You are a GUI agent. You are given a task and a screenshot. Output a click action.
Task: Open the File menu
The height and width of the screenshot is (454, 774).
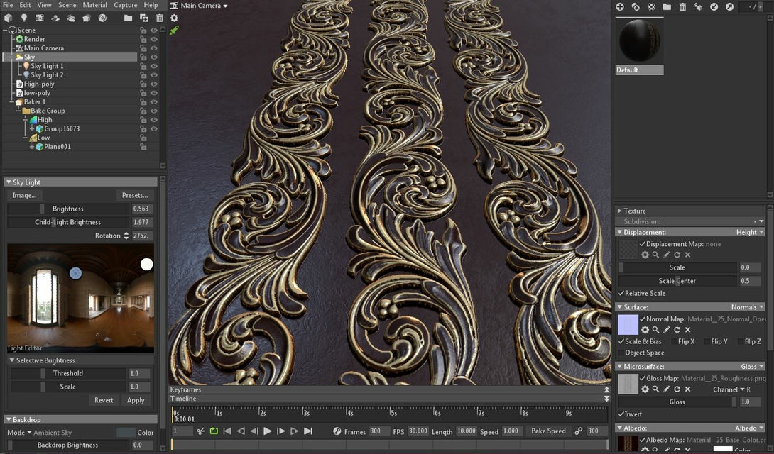click(8, 5)
